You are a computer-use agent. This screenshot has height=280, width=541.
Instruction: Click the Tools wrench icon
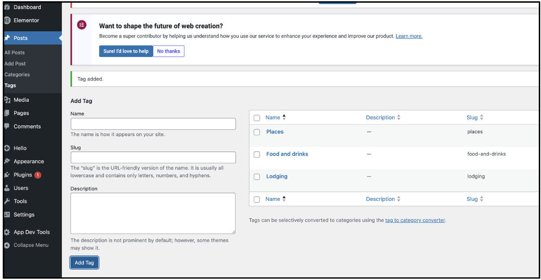tap(7, 201)
